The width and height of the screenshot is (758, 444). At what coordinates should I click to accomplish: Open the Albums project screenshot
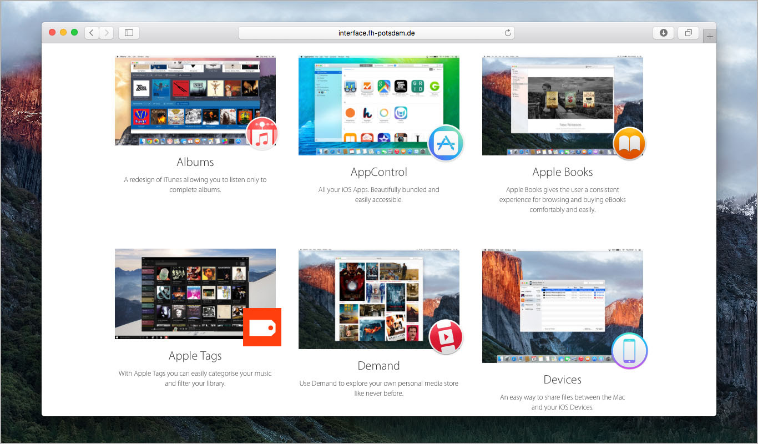click(x=195, y=100)
